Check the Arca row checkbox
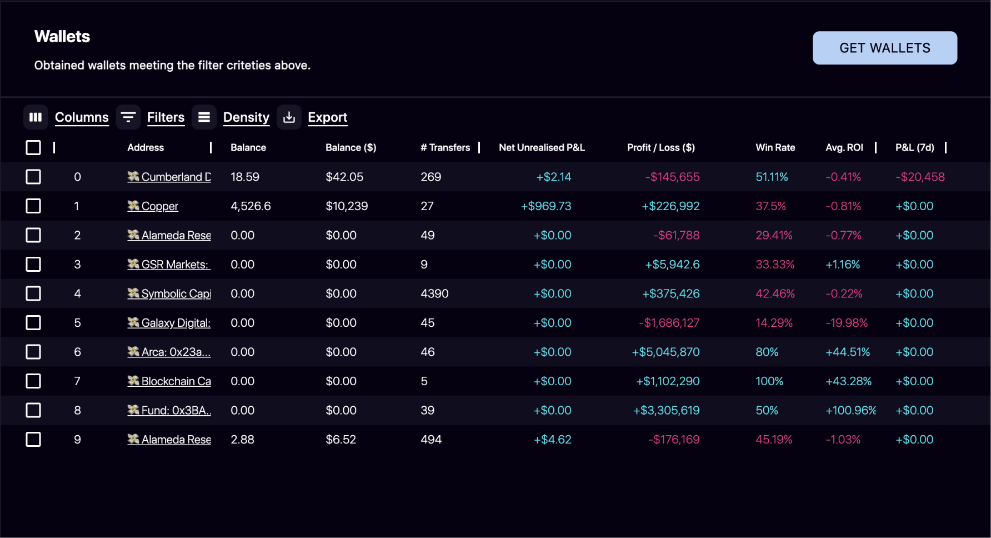This screenshot has height=538, width=991. click(x=33, y=352)
